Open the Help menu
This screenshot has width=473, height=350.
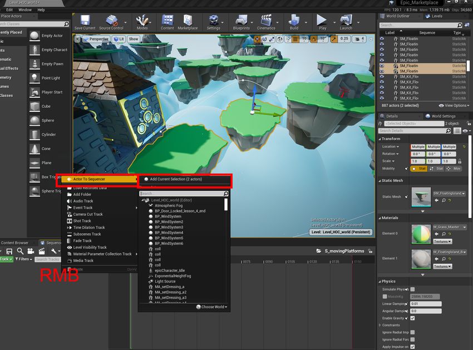(41, 9)
